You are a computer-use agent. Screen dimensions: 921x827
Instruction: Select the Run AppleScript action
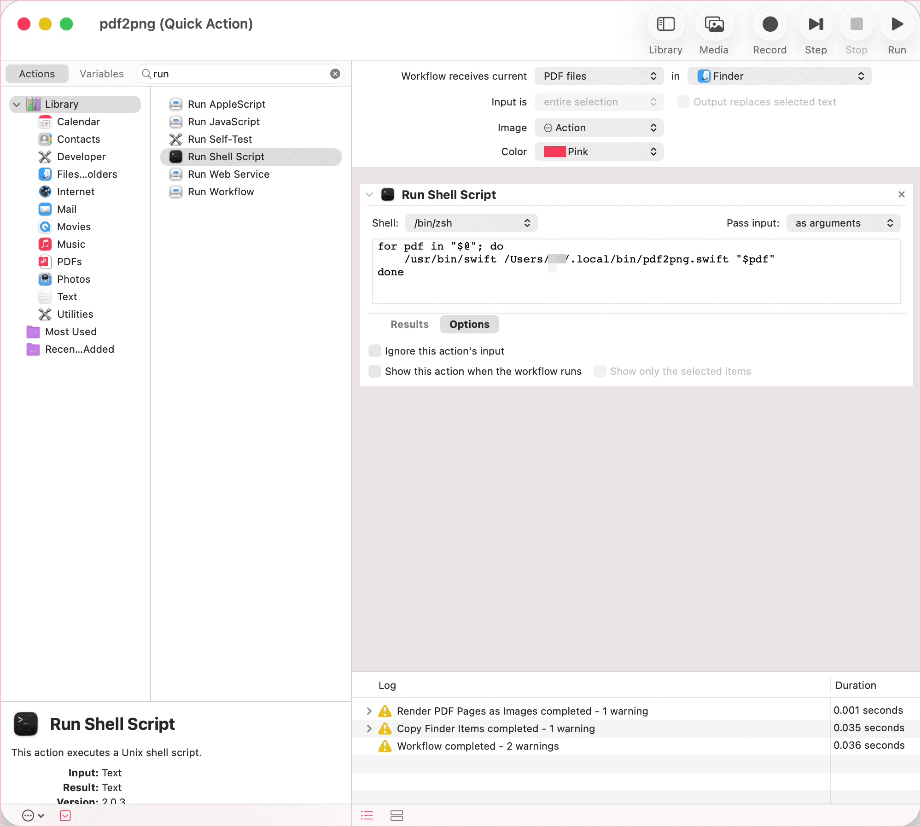[x=227, y=104]
